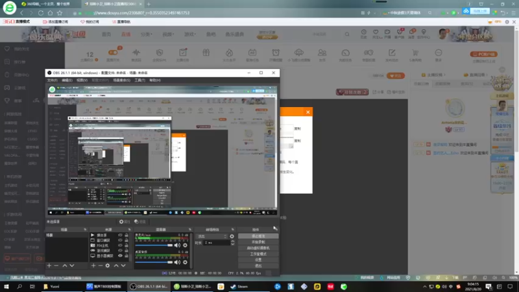The height and width of the screenshot is (292, 519).
Task: Enable 工作室模式 in OBS controls
Action: pos(258,254)
